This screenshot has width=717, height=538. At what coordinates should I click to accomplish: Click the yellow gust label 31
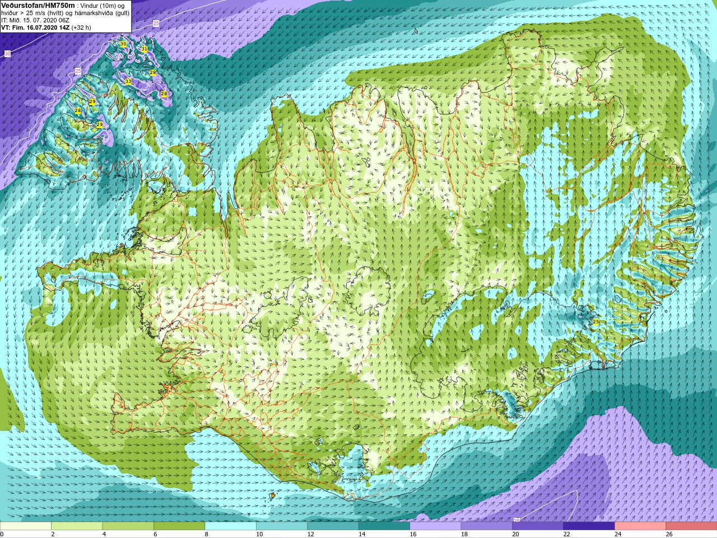coord(144,49)
